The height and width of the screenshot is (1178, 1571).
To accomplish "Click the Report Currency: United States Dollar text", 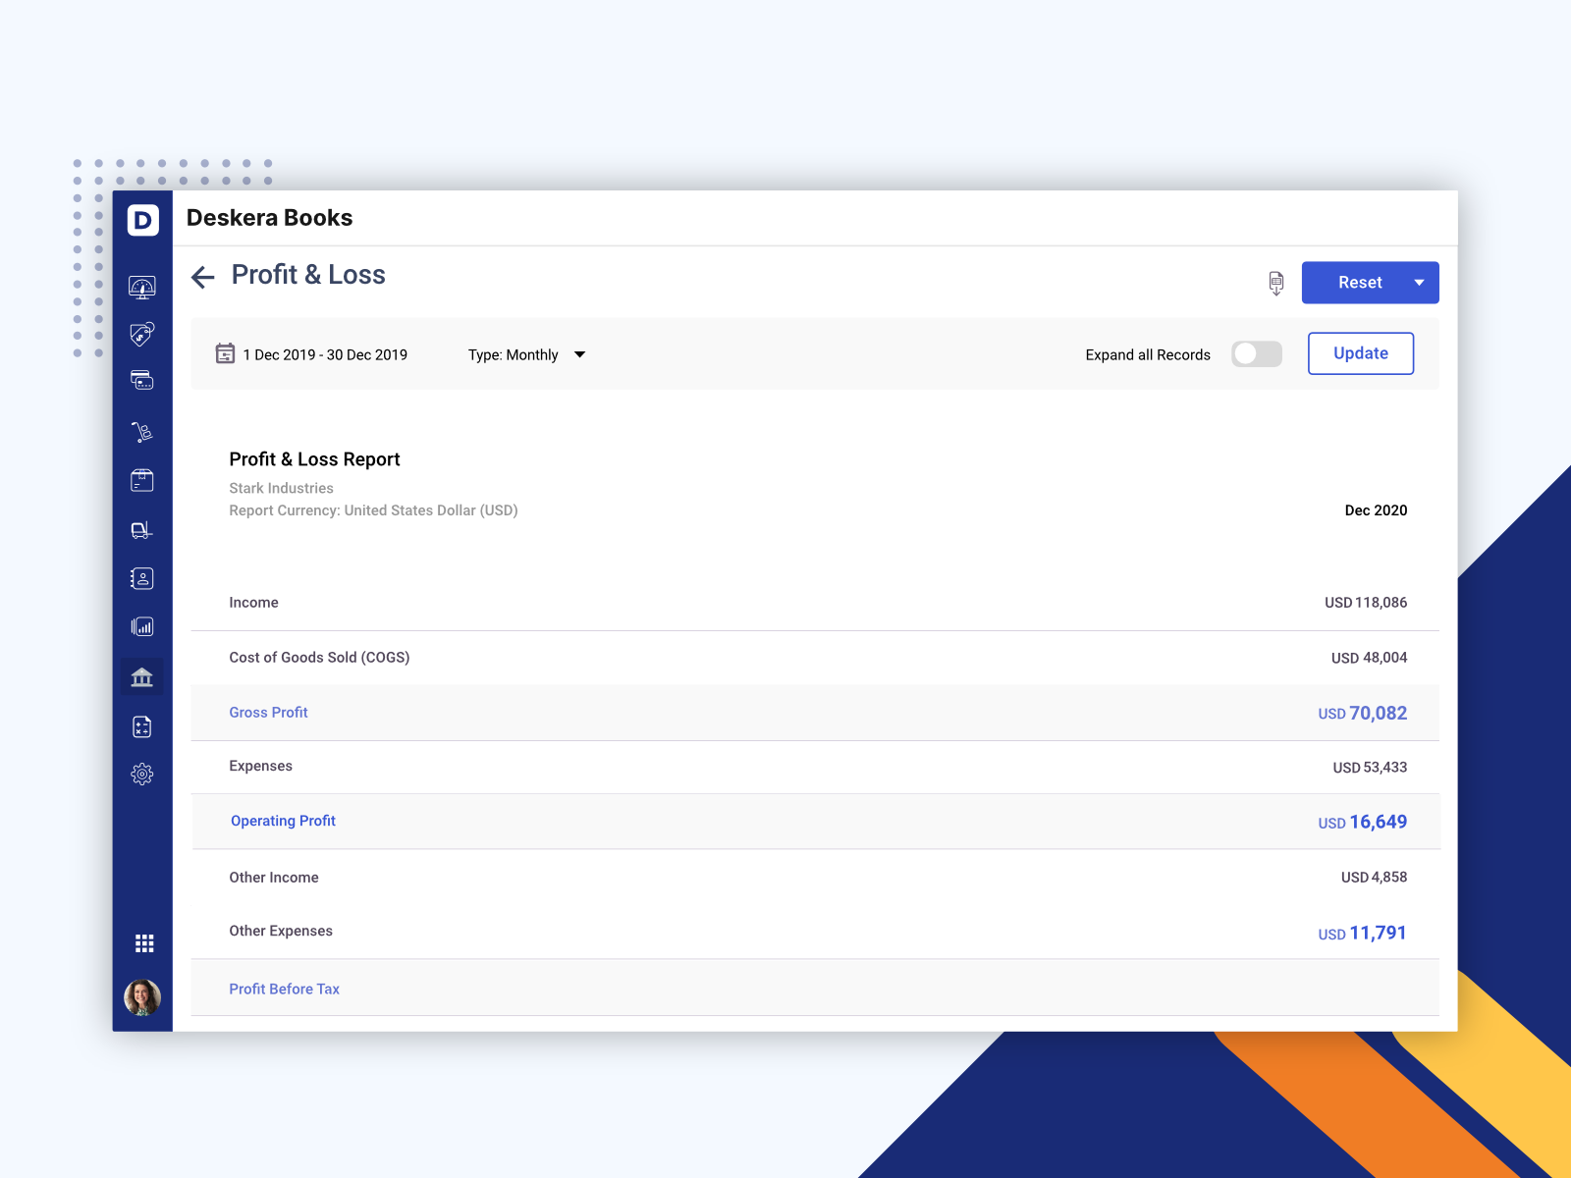I will click(x=373, y=510).
